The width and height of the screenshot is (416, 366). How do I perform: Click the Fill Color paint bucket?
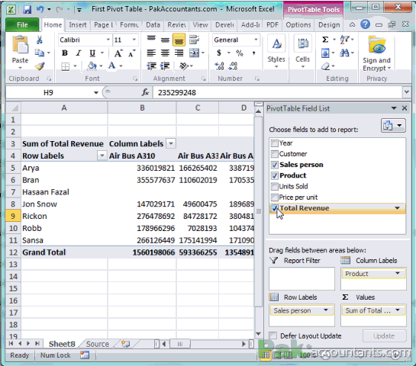point(92,66)
